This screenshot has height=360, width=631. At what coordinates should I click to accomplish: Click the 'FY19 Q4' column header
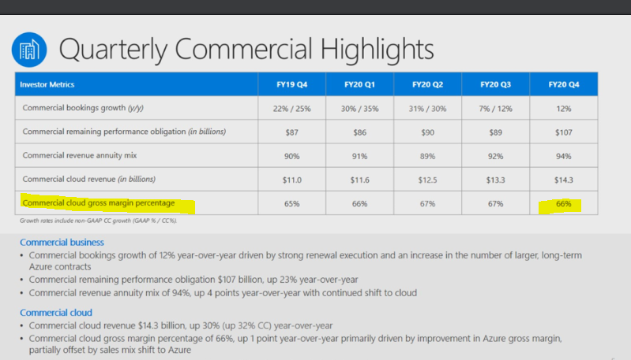point(291,84)
